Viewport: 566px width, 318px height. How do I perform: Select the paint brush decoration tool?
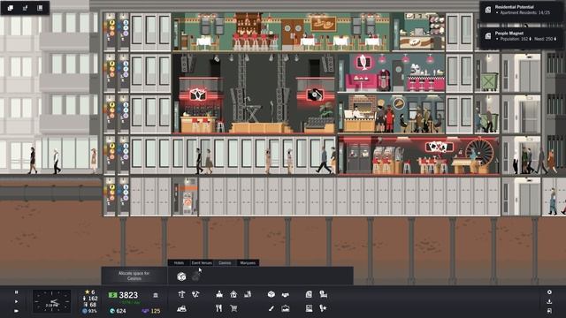point(272,308)
